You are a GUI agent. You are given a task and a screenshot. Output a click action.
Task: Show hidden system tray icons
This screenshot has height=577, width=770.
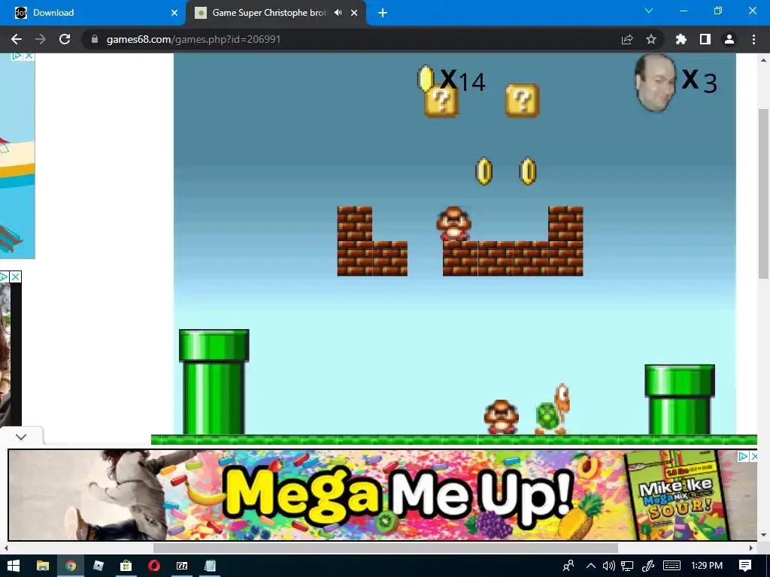[591, 566]
